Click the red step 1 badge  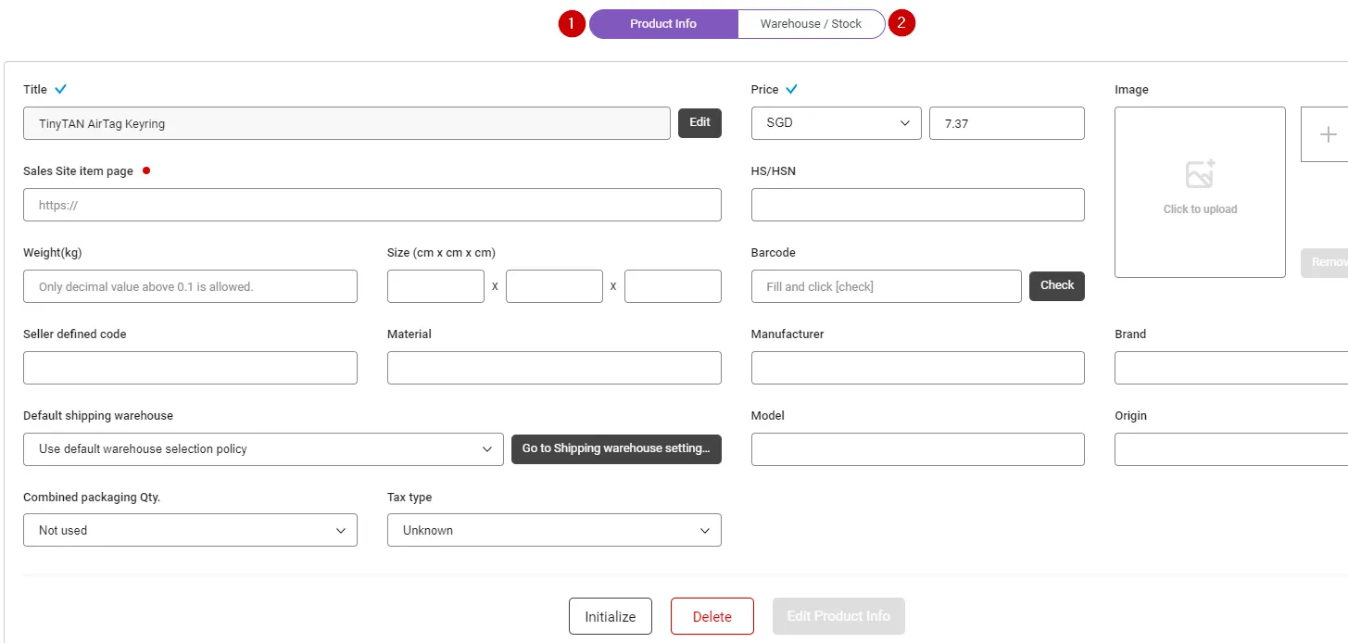573,24
